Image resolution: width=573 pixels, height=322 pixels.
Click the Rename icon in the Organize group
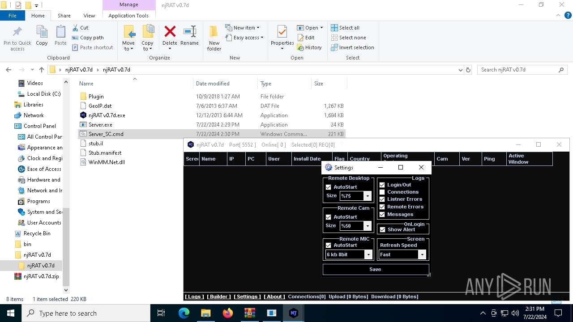click(x=189, y=32)
